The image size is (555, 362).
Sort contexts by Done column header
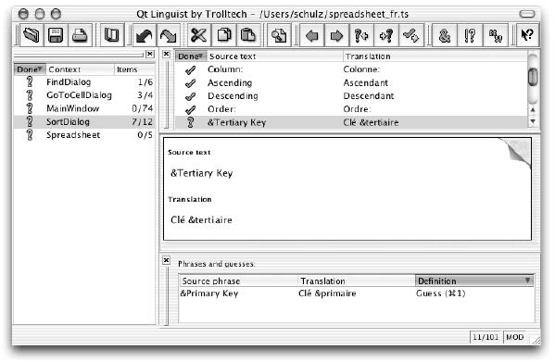coord(30,69)
